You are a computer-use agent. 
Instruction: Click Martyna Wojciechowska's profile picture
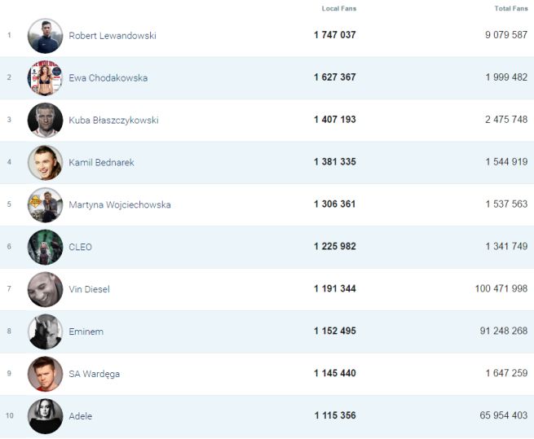[x=45, y=205]
